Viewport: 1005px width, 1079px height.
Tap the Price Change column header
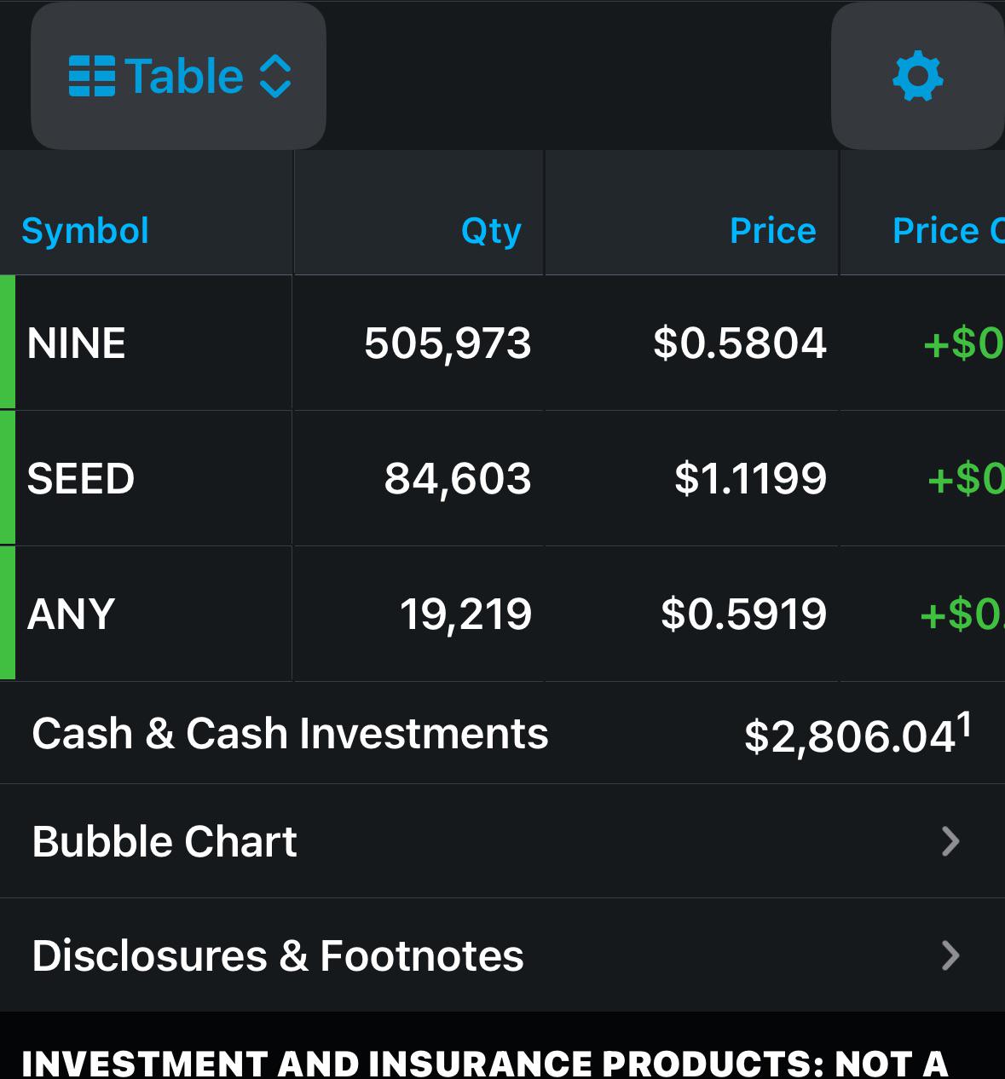click(946, 231)
